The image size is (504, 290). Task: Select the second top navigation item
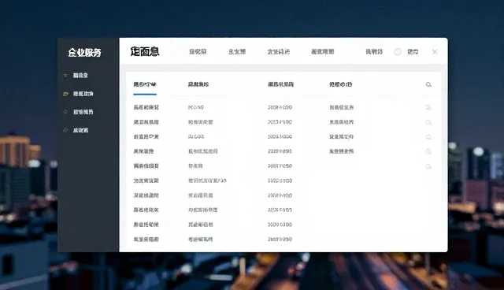tap(237, 52)
